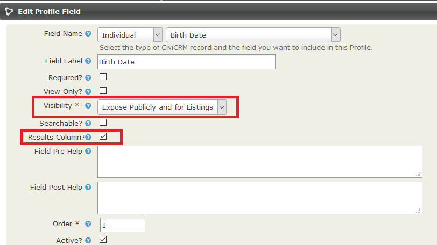The image size is (437, 245).
Task: Click the Visibility help icon
Action: 88,106
